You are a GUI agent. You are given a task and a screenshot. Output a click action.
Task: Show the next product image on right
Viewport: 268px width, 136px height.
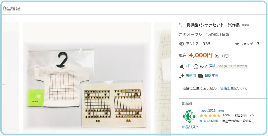[x=163, y=77]
